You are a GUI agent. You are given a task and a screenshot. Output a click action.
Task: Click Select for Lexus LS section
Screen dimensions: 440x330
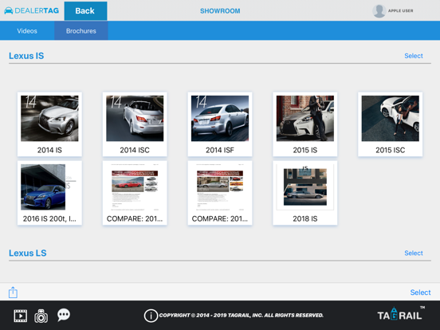coord(414,253)
